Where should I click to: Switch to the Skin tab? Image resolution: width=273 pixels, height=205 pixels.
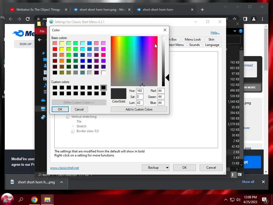pos(211,40)
